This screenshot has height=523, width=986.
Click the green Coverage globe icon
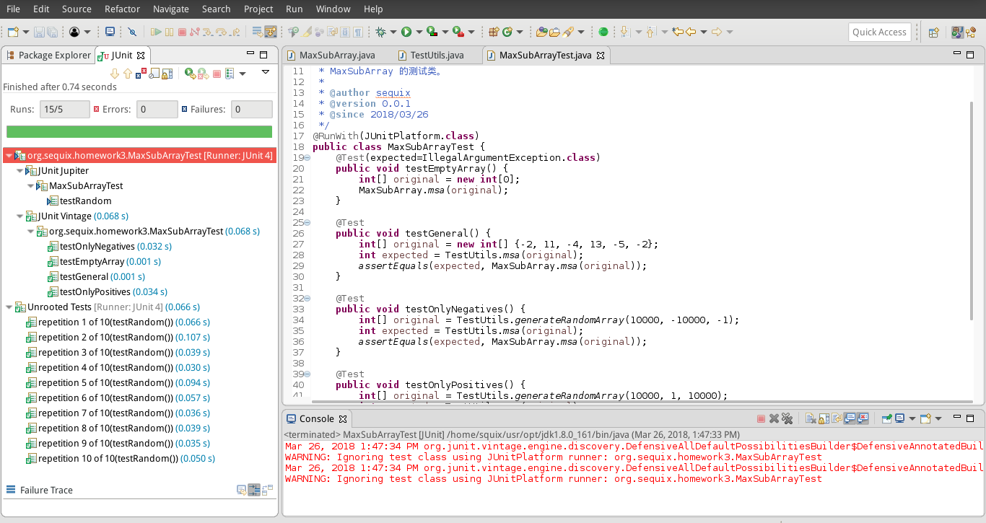(x=603, y=32)
